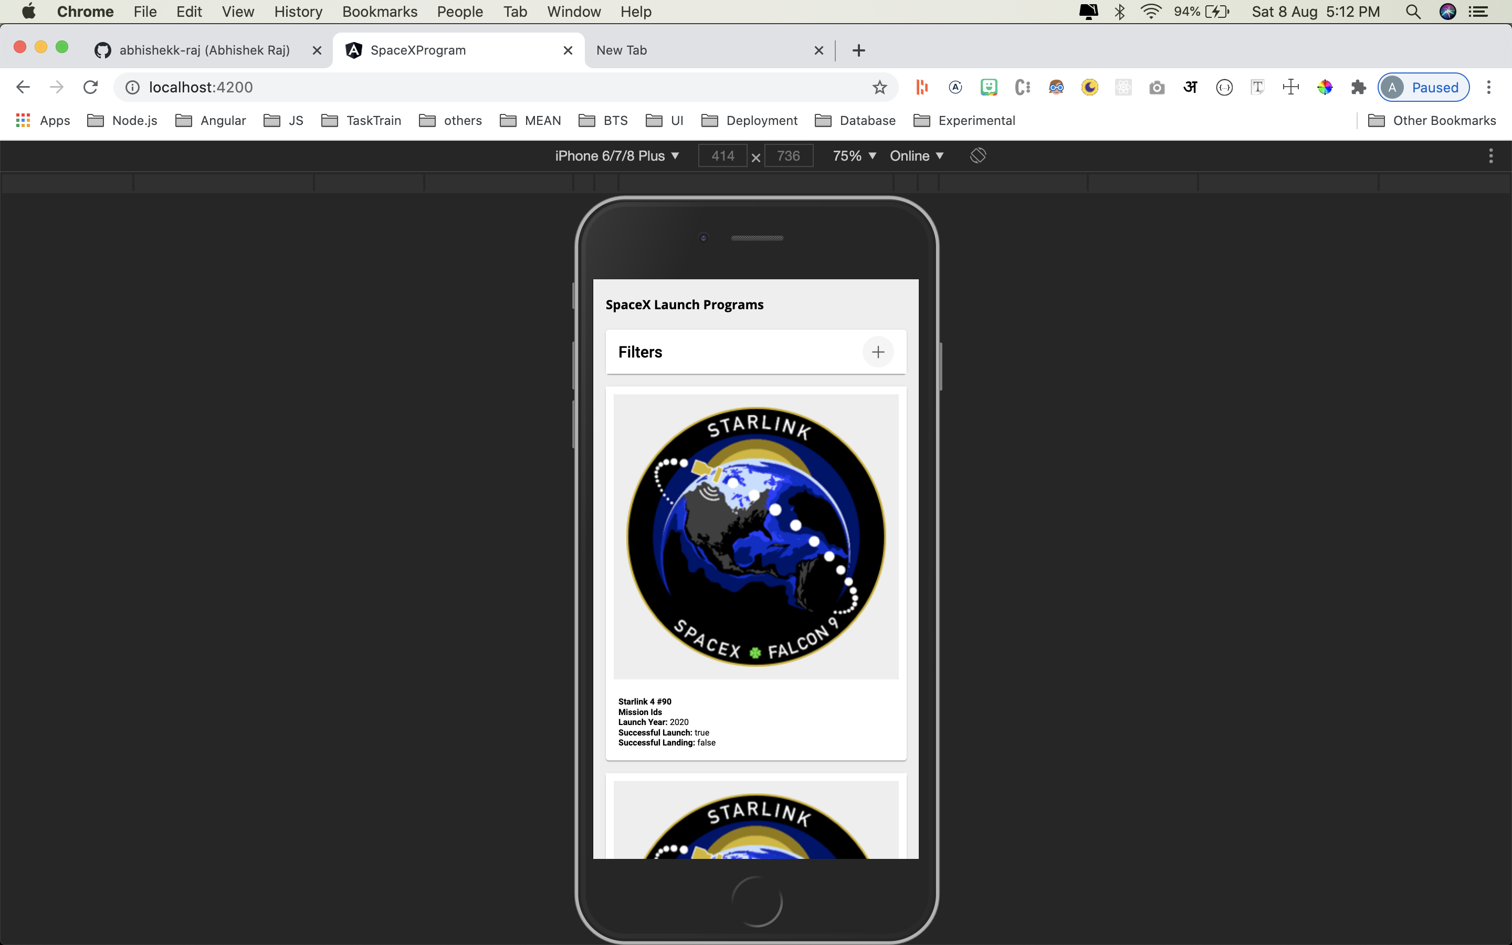
Task: Switch to abhishekk-raj GitHub tab
Action: 204,50
